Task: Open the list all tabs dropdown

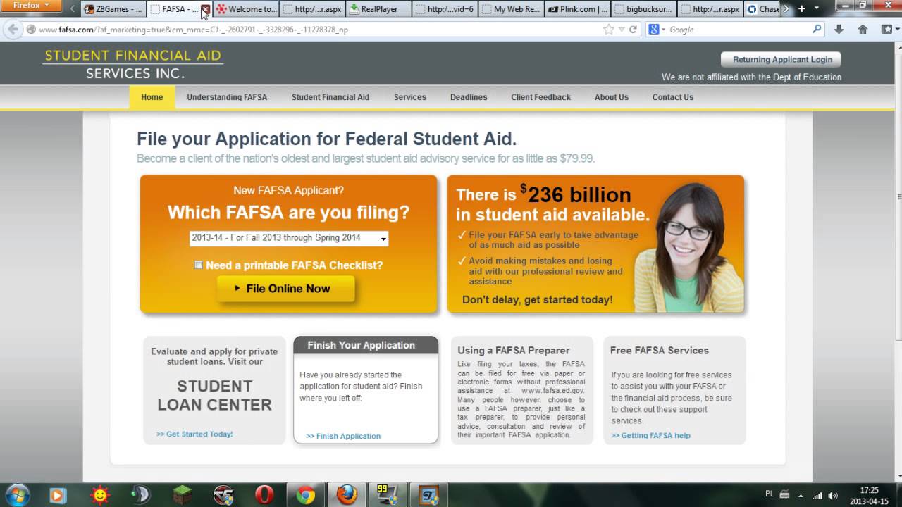Action: 817,9
